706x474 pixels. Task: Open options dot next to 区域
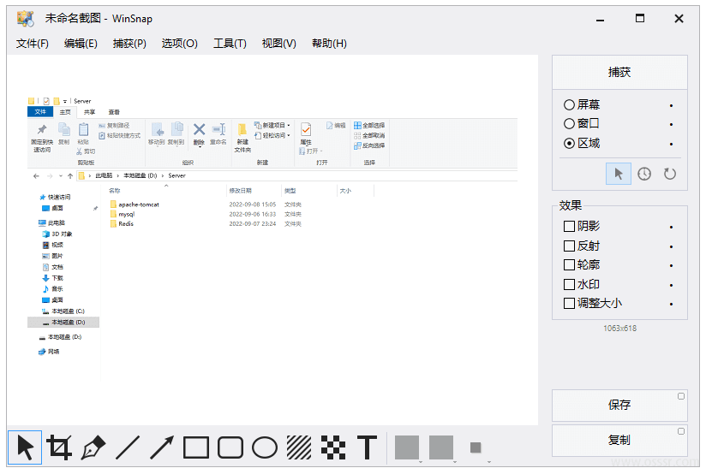[672, 145]
